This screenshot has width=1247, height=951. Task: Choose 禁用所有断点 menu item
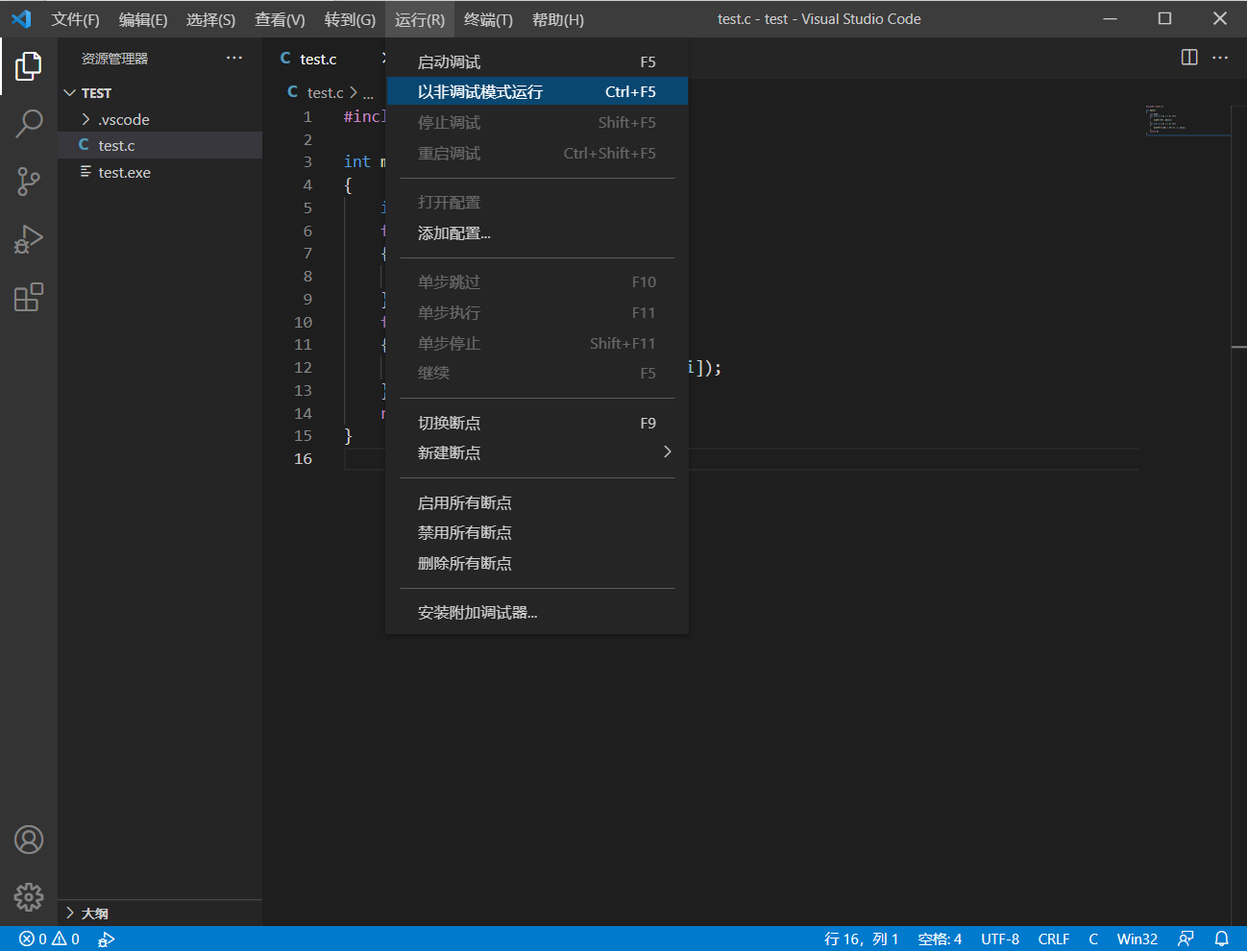[537, 532]
